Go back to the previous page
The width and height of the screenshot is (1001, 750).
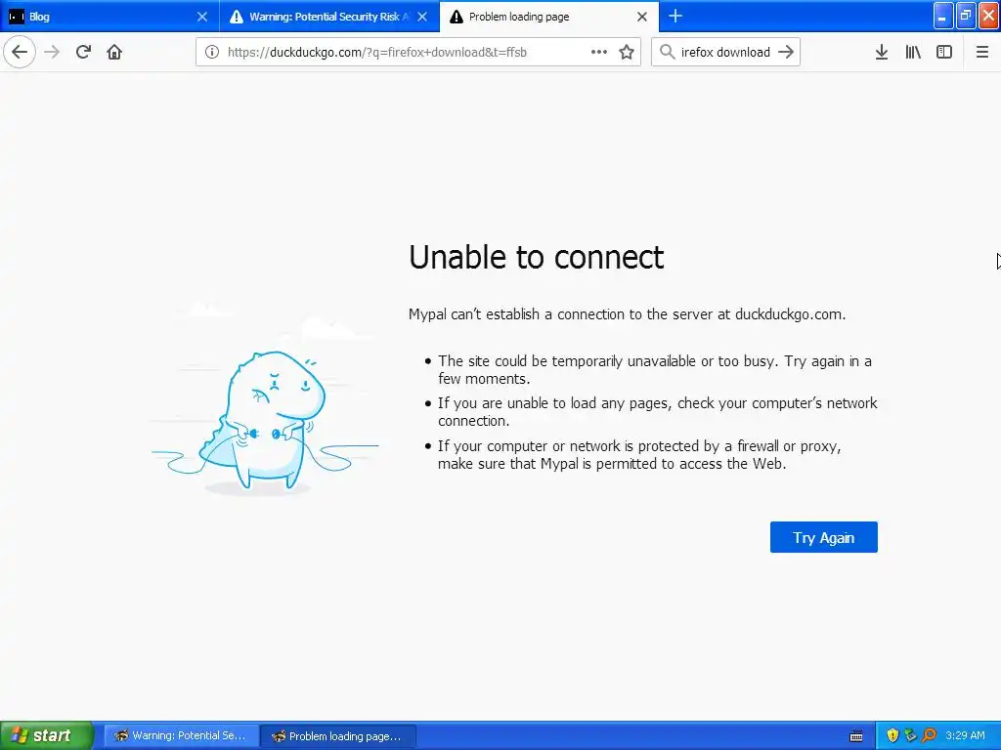coord(20,52)
